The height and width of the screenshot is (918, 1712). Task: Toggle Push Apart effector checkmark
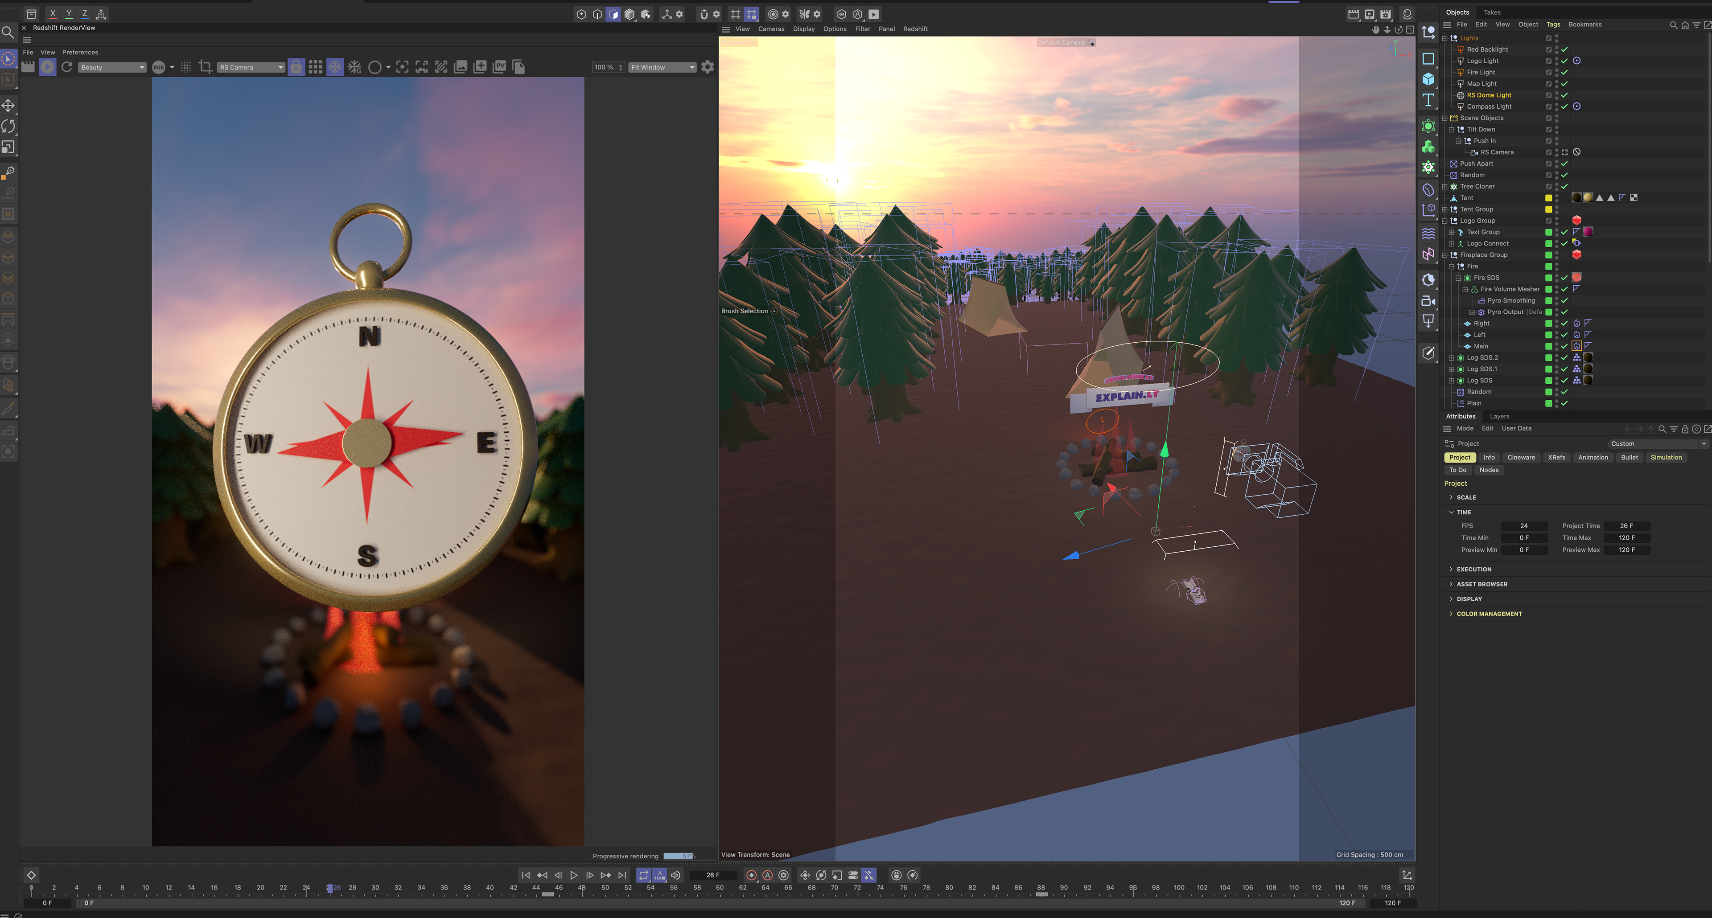[1564, 164]
